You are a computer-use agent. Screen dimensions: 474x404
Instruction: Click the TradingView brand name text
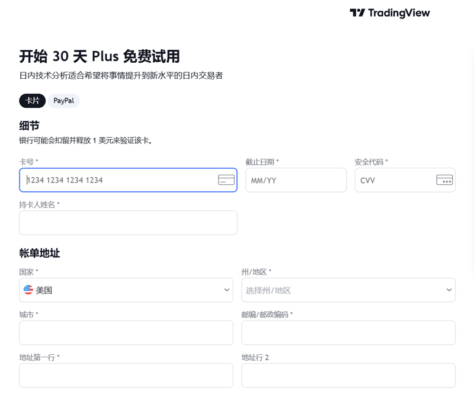point(399,13)
